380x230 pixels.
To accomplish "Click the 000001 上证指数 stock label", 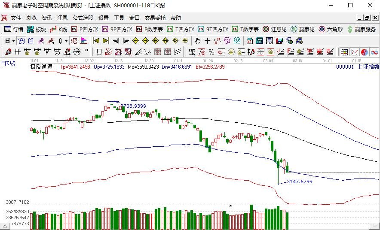I will 358,67.
